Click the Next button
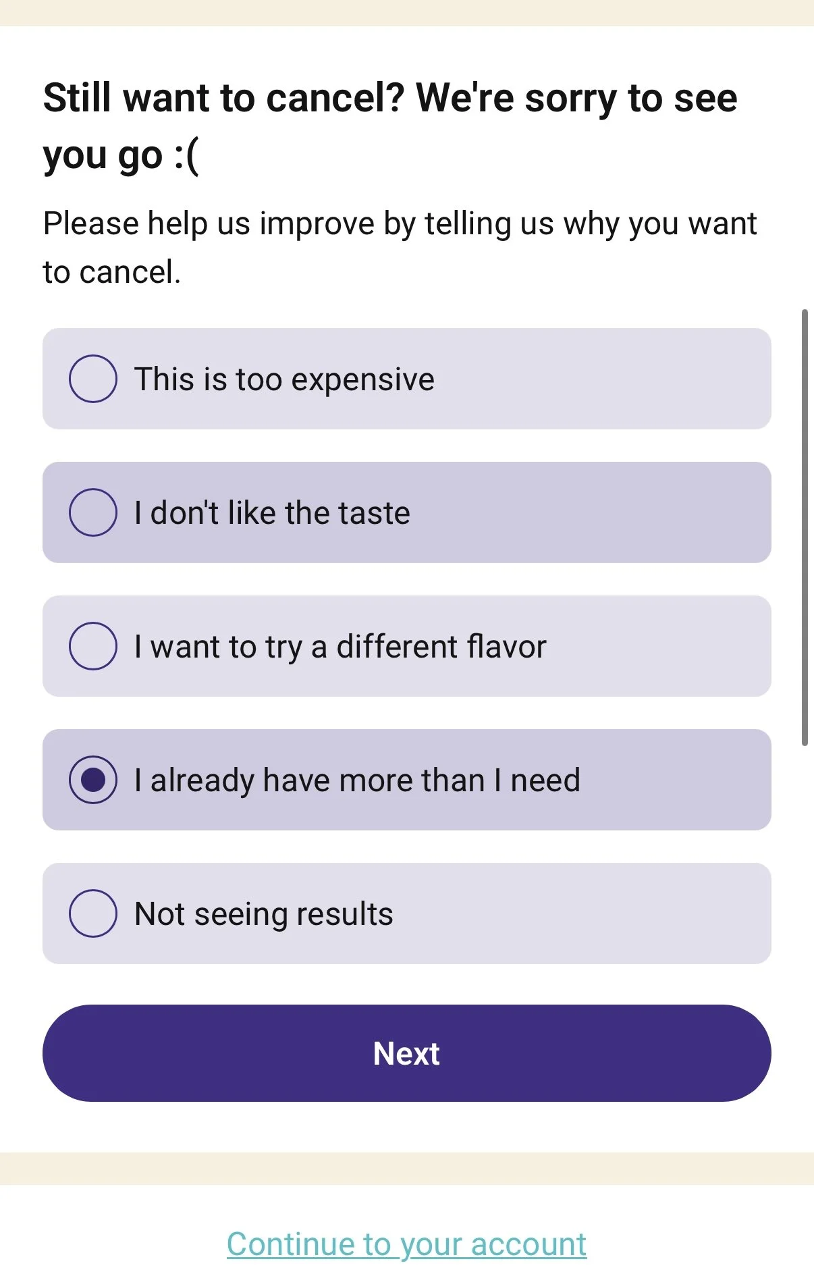Screen dimensions: 814x1276 407,1053
